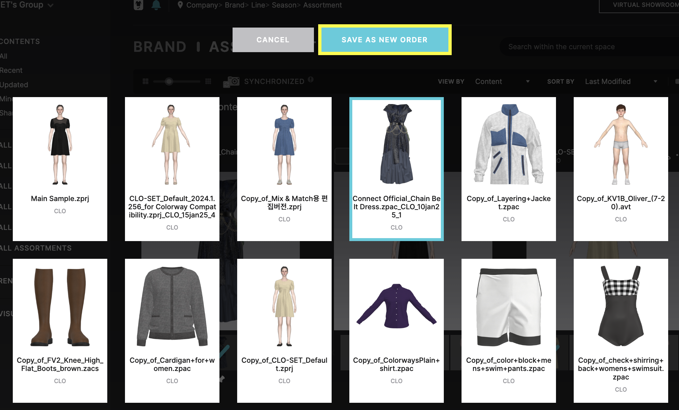Click the SYNCHRONIZED camera icon
Viewport: 679px width, 410px height.
coord(232,81)
